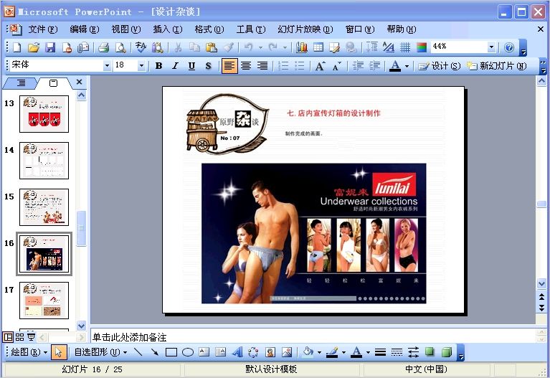Print the presentation
Image resolution: width=550 pixels, height=378 pixels.
[x=103, y=47]
